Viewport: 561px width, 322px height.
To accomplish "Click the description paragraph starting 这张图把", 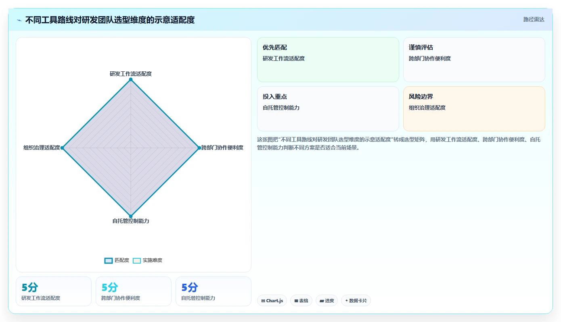I will tap(399, 143).
